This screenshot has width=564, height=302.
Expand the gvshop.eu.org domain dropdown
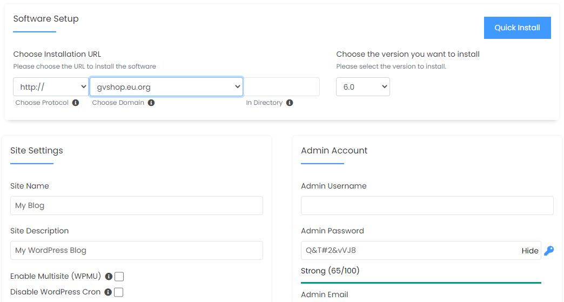166,87
